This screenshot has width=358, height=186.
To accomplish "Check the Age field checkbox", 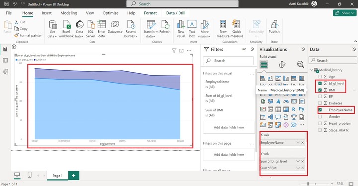I will click(320, 77).
